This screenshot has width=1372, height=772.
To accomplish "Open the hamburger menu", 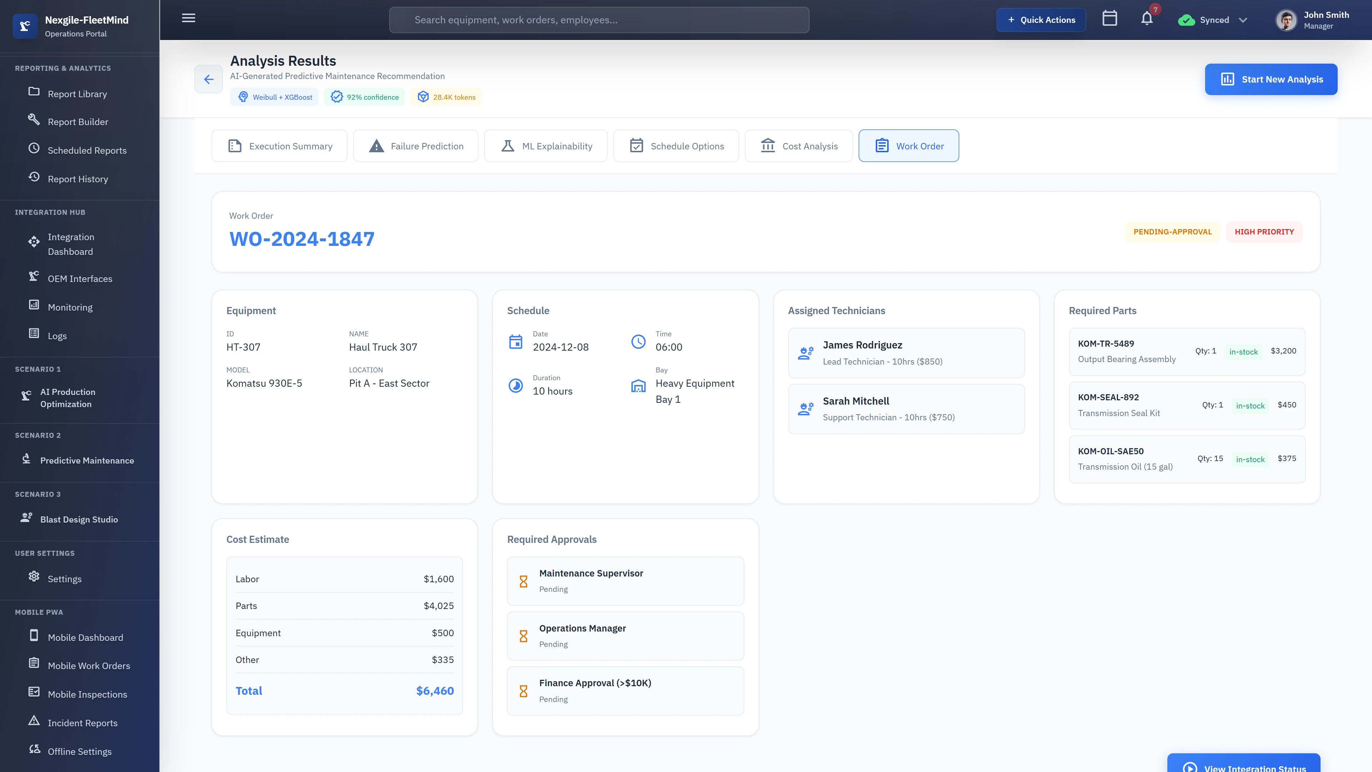I will click(188, 18).
